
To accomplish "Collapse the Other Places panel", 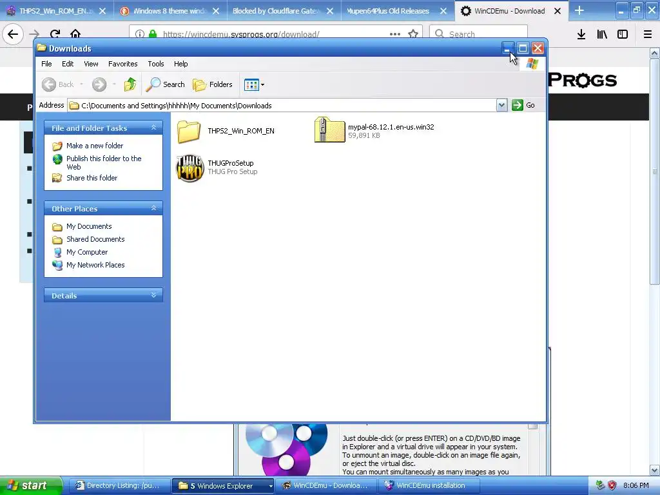I will point(153,208).
